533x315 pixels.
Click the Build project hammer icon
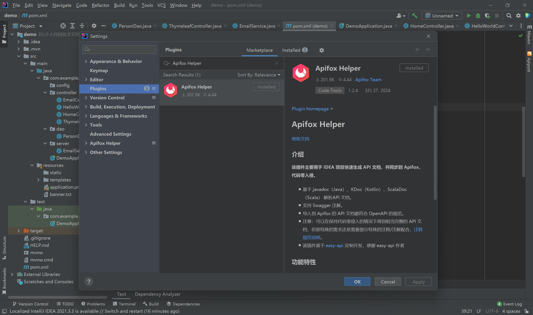coord(414,15)
